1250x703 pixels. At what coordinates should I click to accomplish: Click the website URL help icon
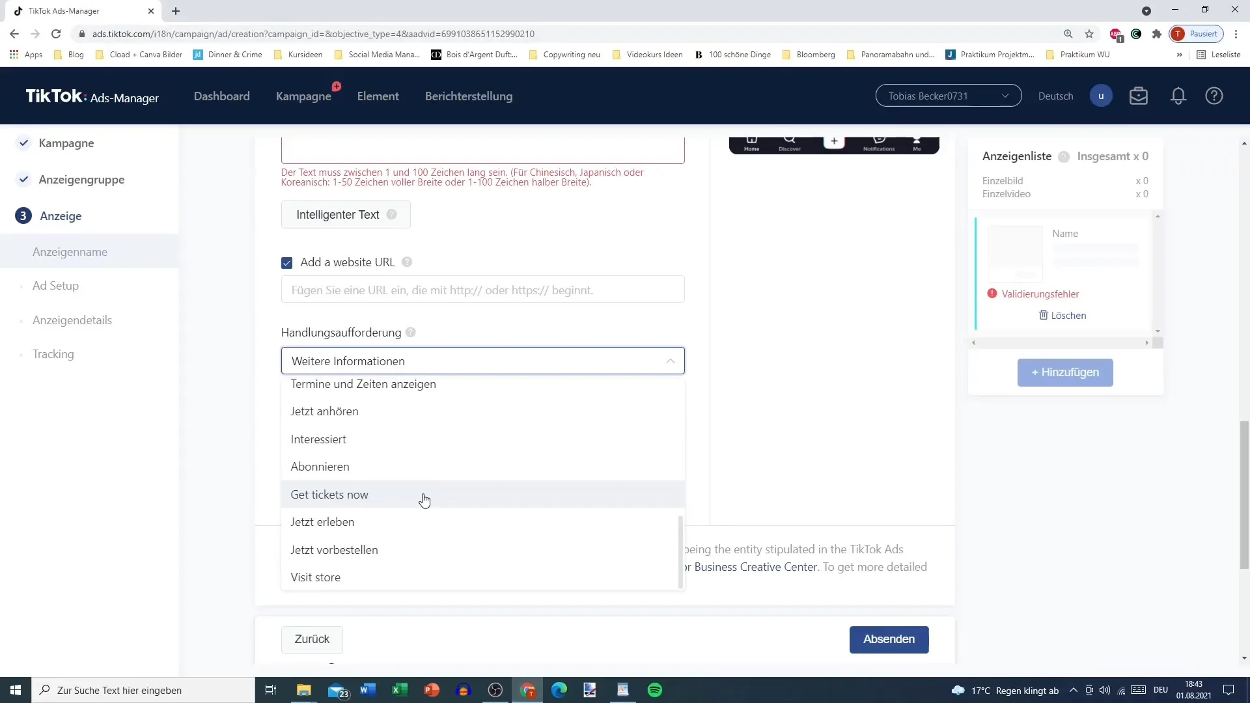click(407, 262)
